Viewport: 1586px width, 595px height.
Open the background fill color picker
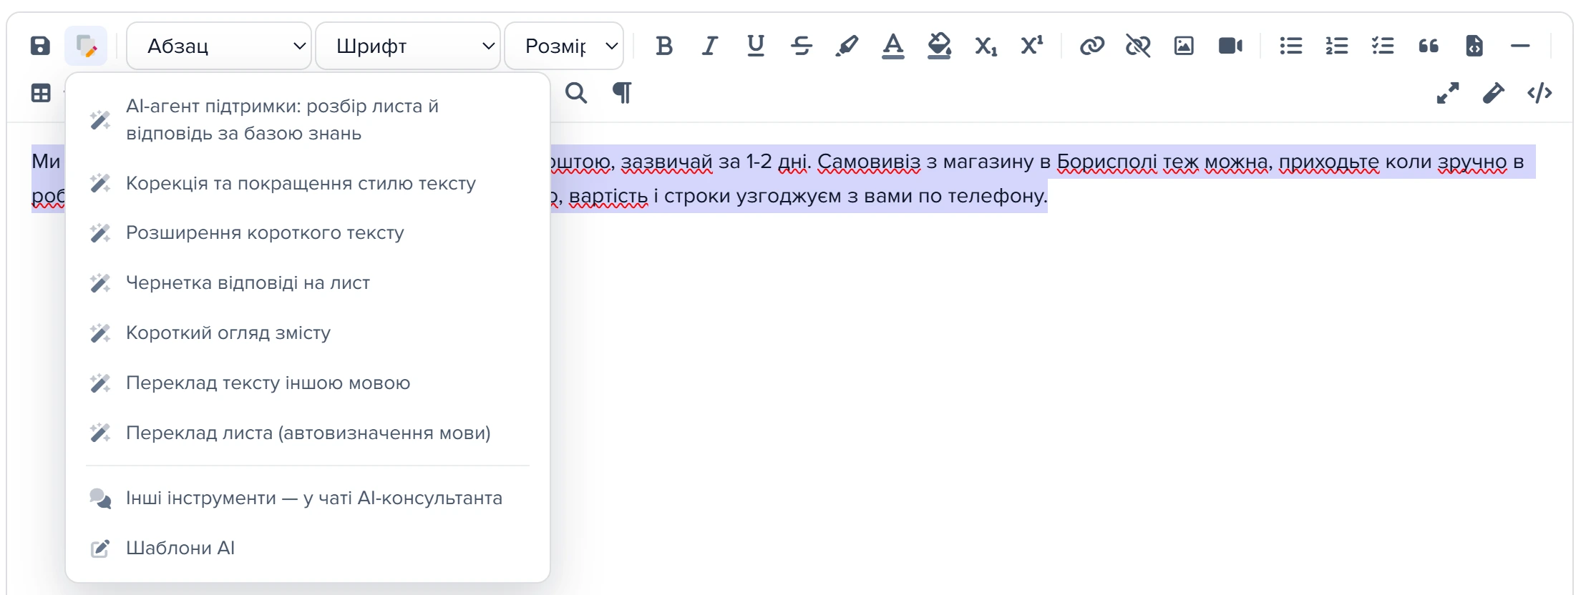coord(939,46)
